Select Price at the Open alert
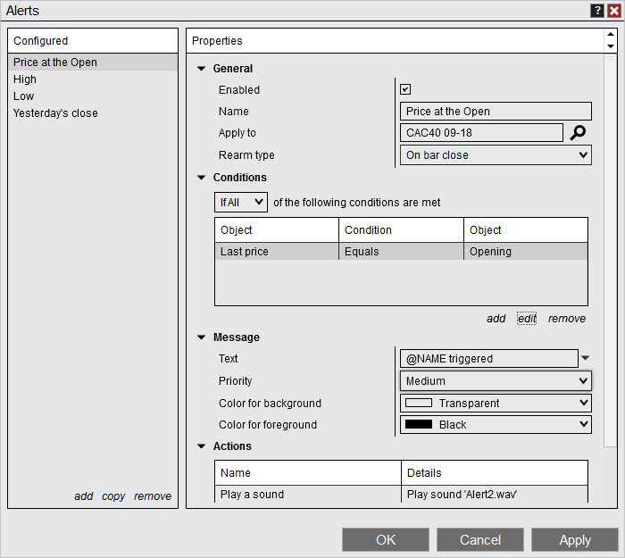The height and width of the screenshot is (558, 625). coord(93,62)
